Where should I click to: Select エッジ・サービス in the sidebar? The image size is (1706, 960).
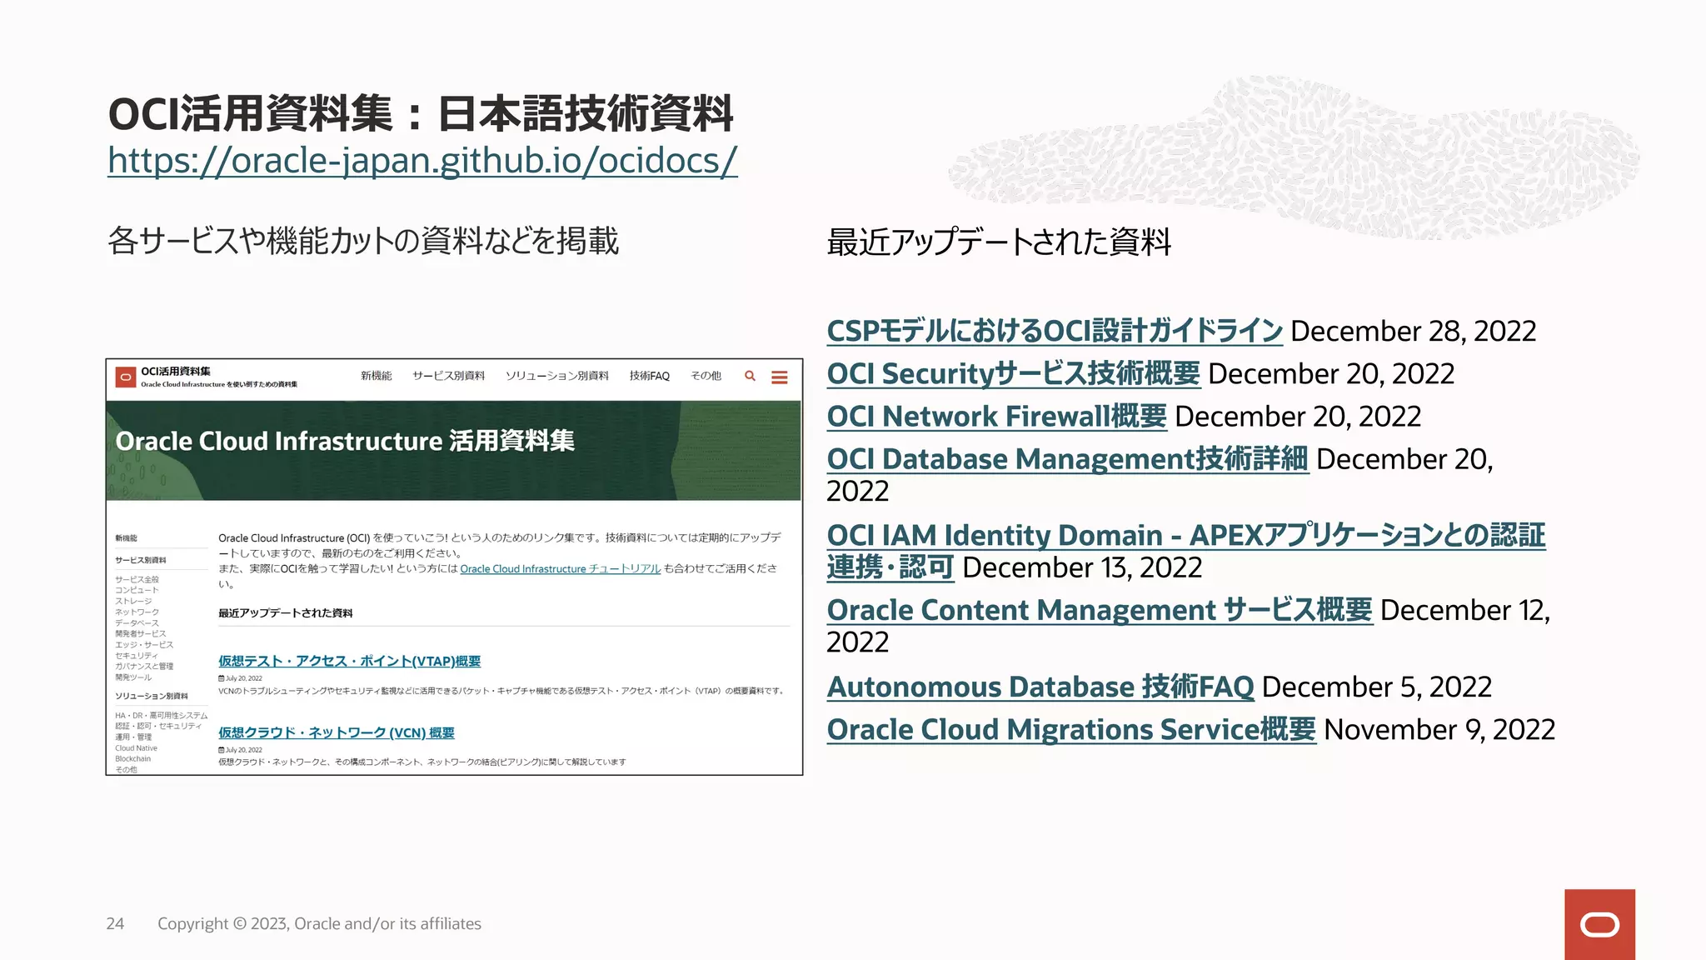tap(144, 644)
